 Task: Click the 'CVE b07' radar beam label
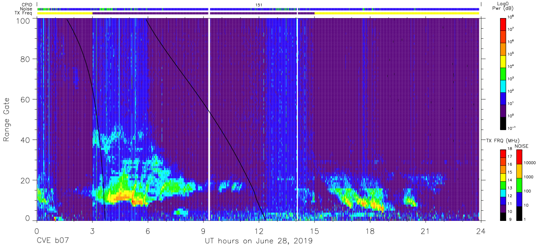pyautogui.click(x=52, y=241)
